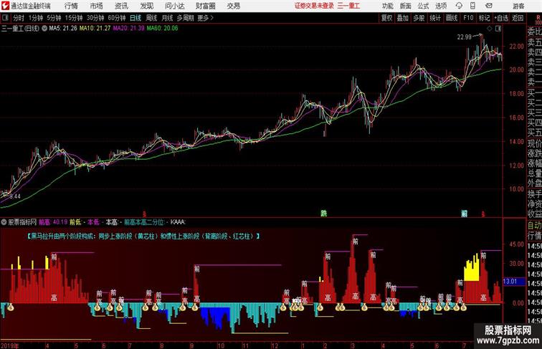Click the 22.99 high price marker
542x349 pixels.
[465, 37]
